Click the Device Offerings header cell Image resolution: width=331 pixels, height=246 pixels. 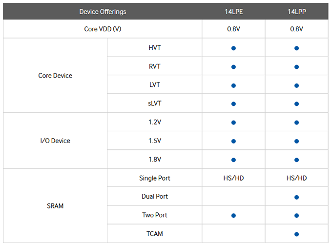[103, 11]
